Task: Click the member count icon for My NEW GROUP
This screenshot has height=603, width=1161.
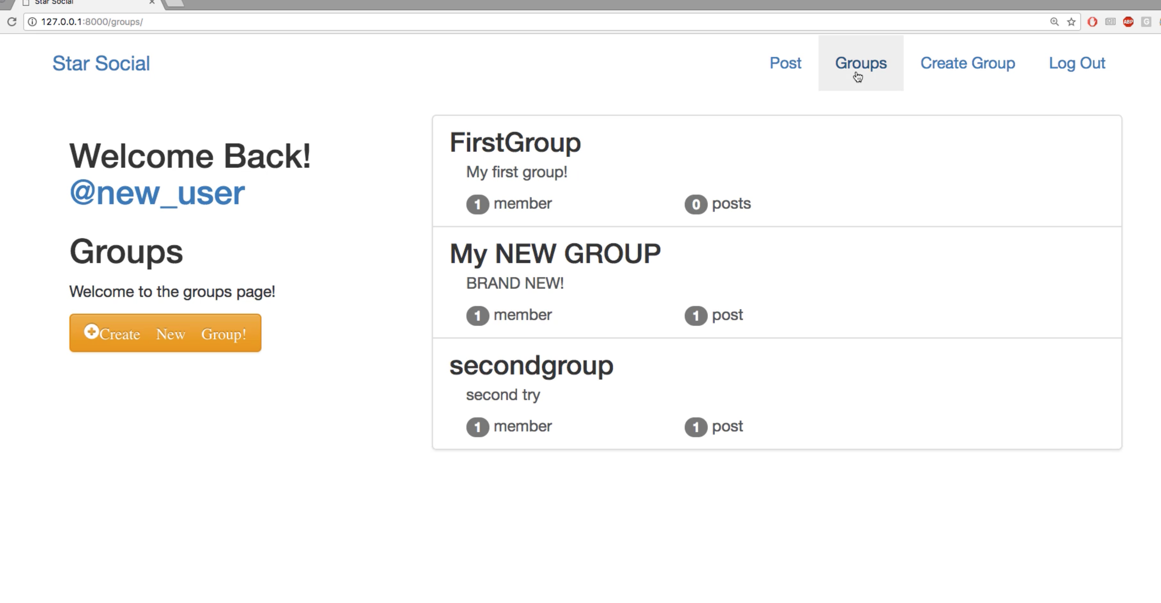Action: coord(476,315)
